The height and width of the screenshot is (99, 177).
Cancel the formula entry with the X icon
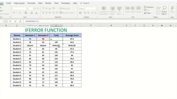click(10, 21)
